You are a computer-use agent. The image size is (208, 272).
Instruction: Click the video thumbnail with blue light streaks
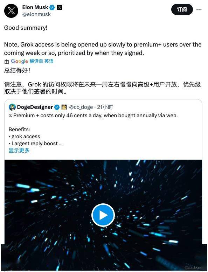pos(103,215)
